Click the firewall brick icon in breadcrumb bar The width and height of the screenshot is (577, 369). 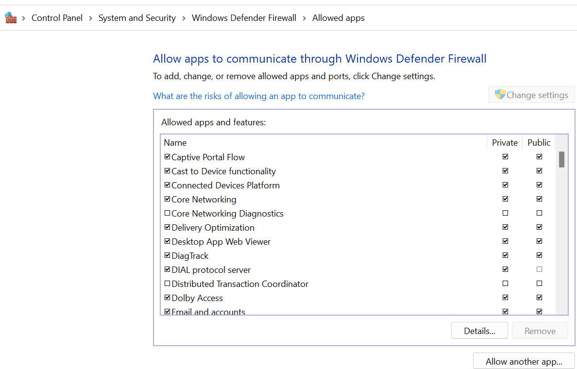pos(10,17)
